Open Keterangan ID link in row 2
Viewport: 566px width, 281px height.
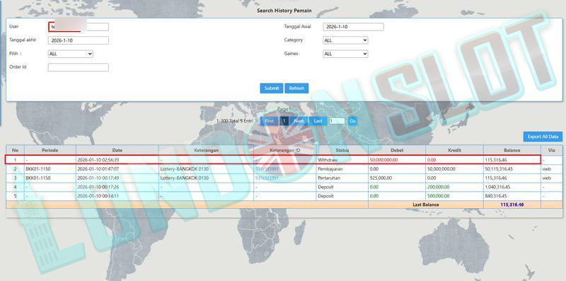click(267, 169)
